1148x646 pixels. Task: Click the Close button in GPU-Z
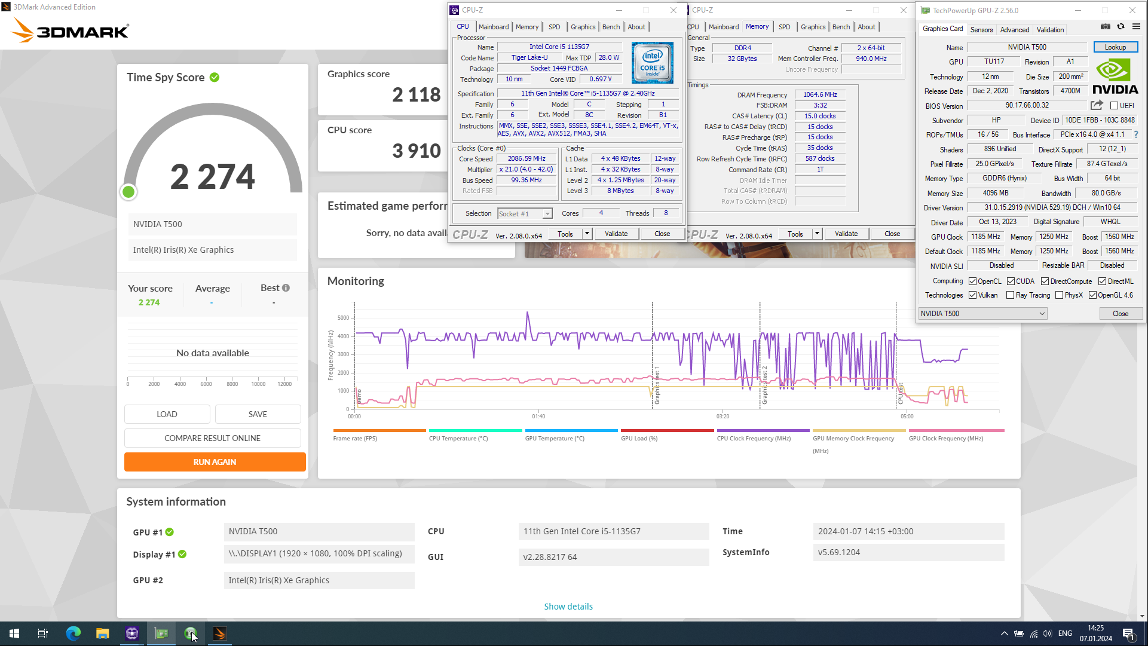(1121, 314)
